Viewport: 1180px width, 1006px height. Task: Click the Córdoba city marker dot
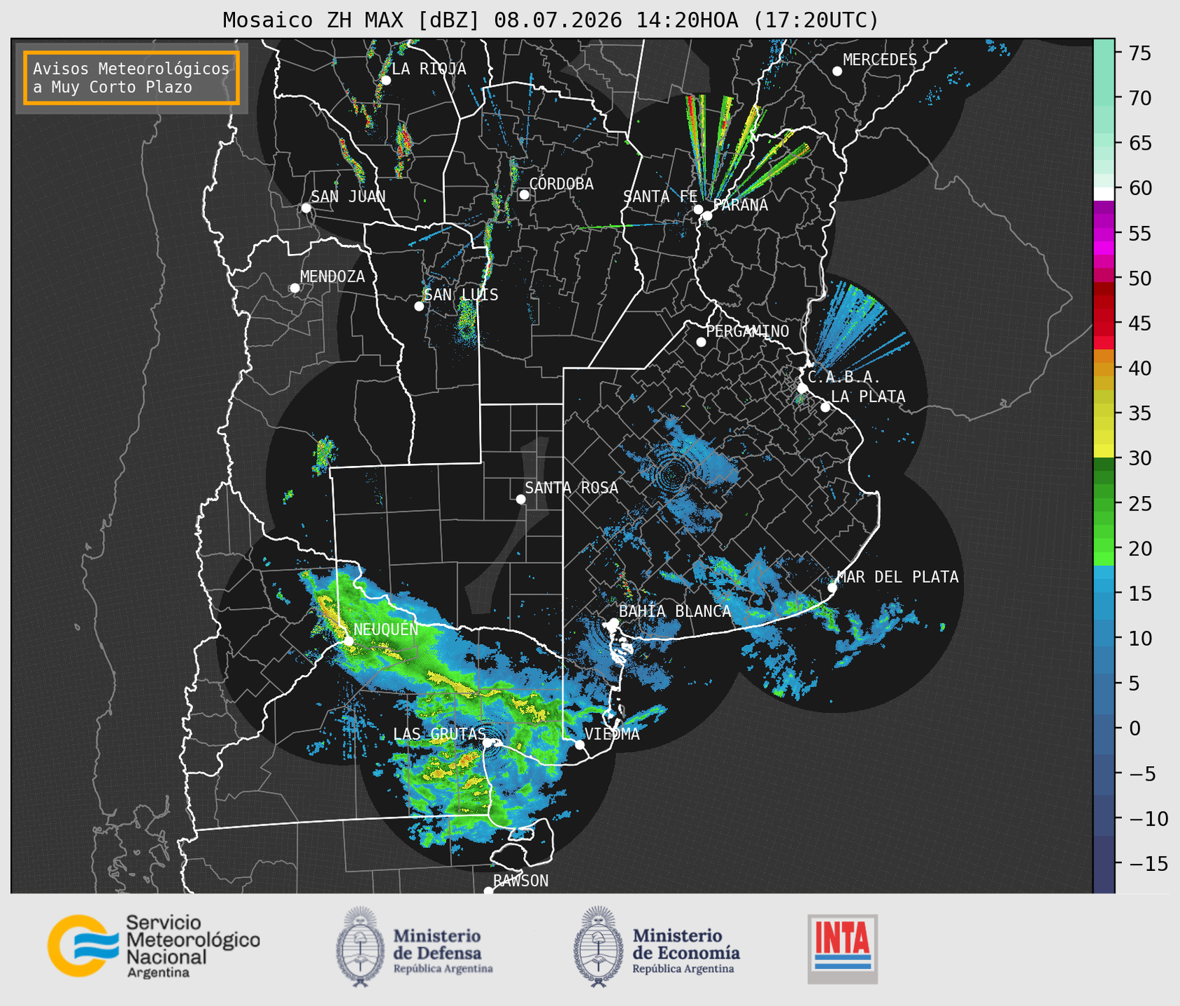click(x=524, y=194)
